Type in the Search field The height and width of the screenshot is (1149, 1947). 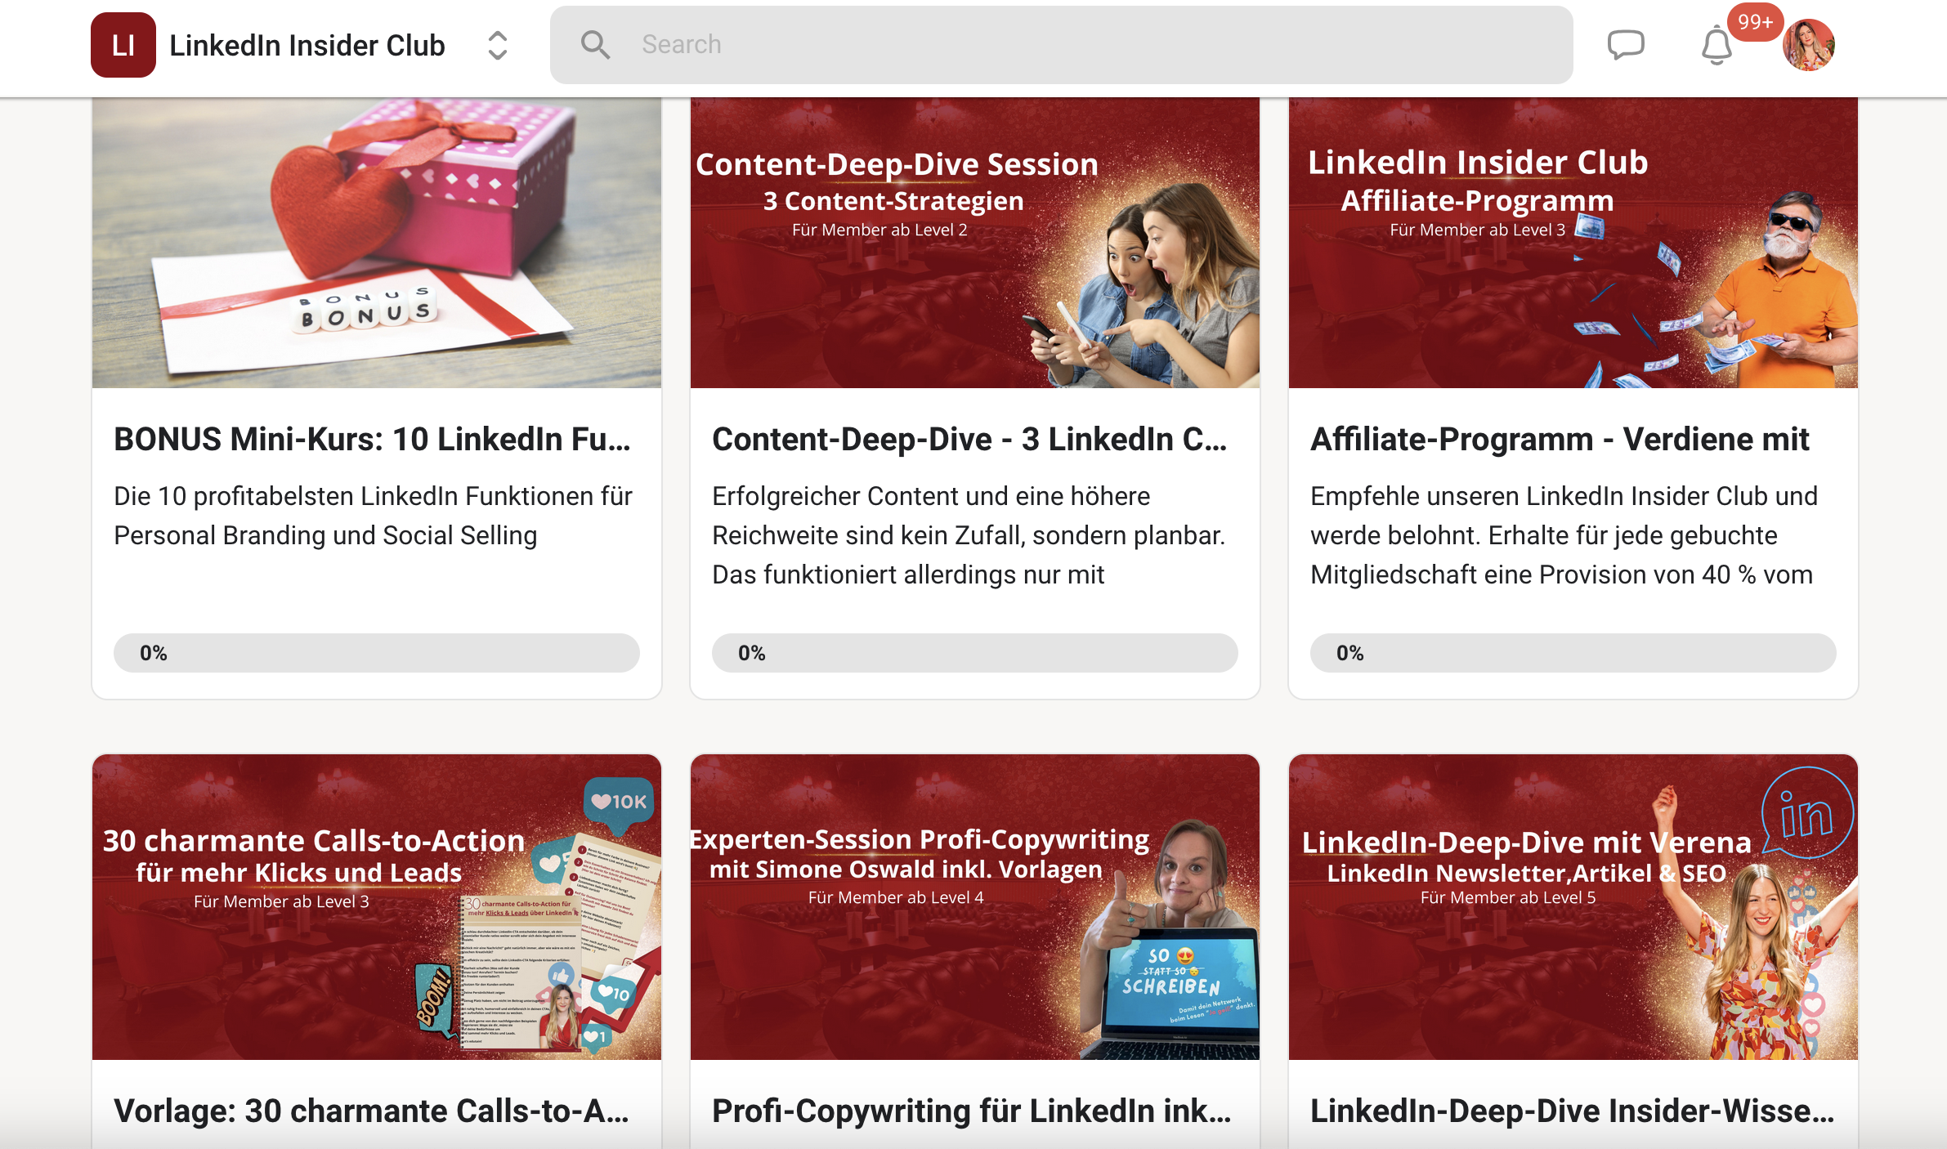click(x=1063, y=45)
